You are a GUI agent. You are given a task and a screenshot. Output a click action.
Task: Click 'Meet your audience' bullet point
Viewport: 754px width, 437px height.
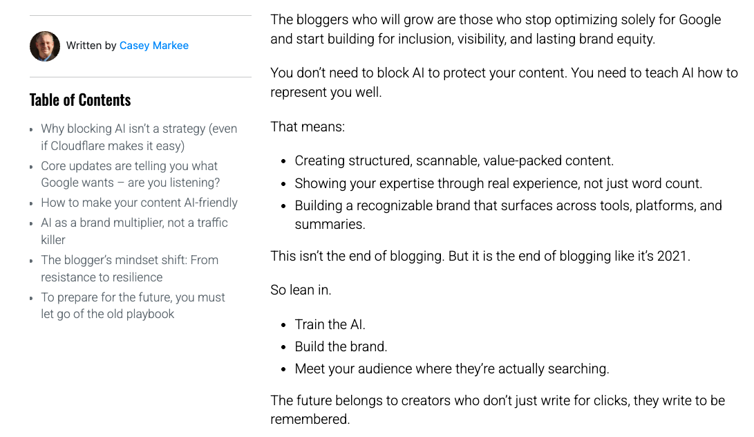coord(451,369)
